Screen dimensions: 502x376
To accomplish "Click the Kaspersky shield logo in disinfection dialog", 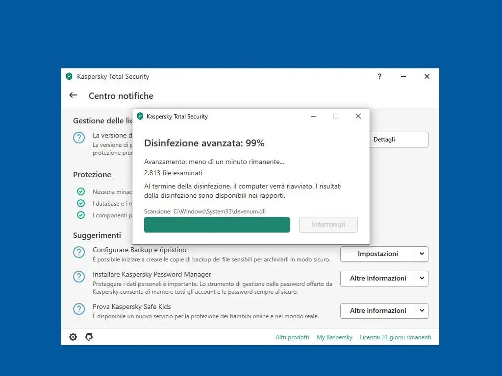I will (140, 116).
